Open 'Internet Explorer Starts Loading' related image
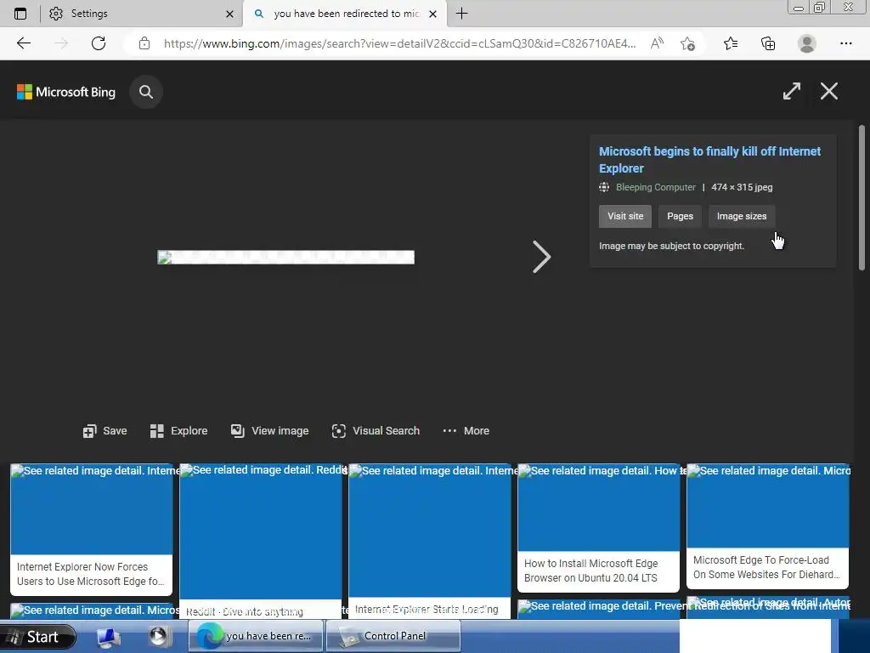Viewport: 870px width, 653px height. point(430,542)
